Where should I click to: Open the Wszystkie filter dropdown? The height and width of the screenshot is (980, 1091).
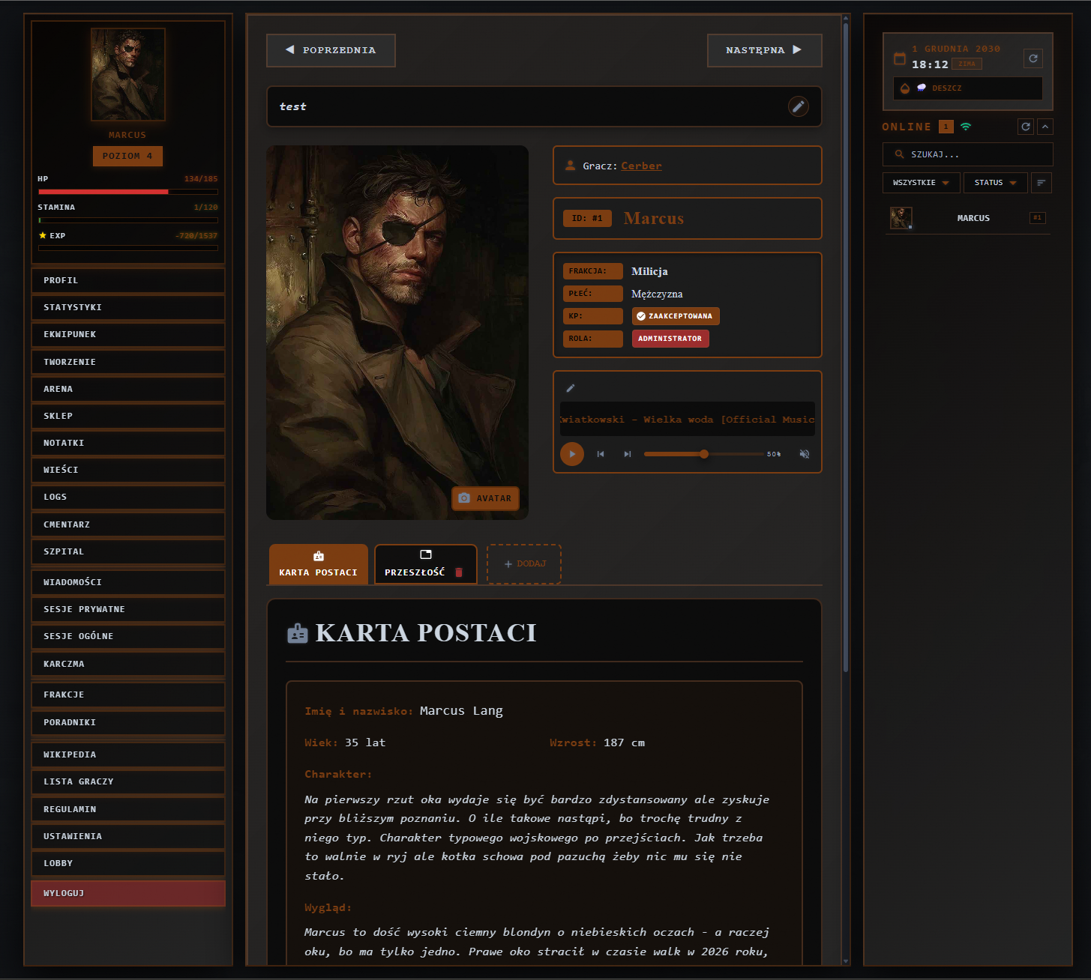pos(921,183)
